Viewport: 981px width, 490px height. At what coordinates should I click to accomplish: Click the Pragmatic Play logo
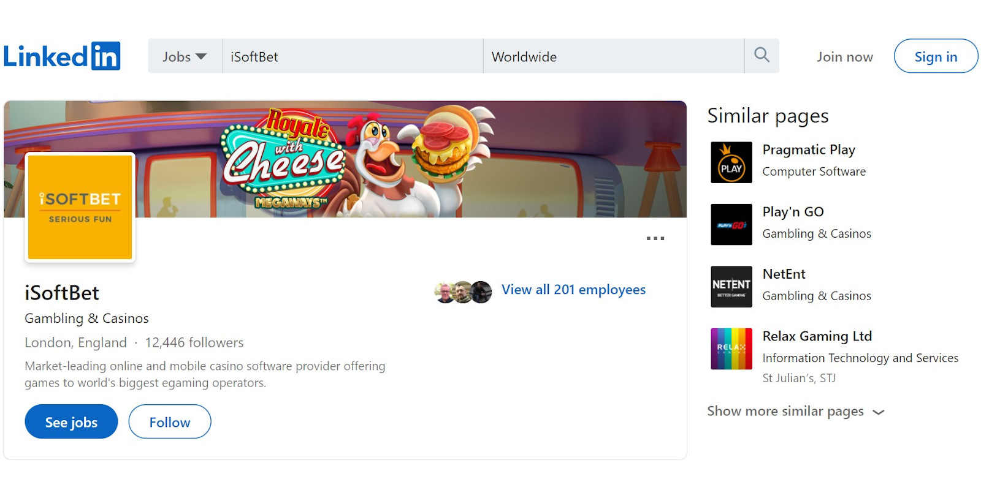click(x=731, y=162)
